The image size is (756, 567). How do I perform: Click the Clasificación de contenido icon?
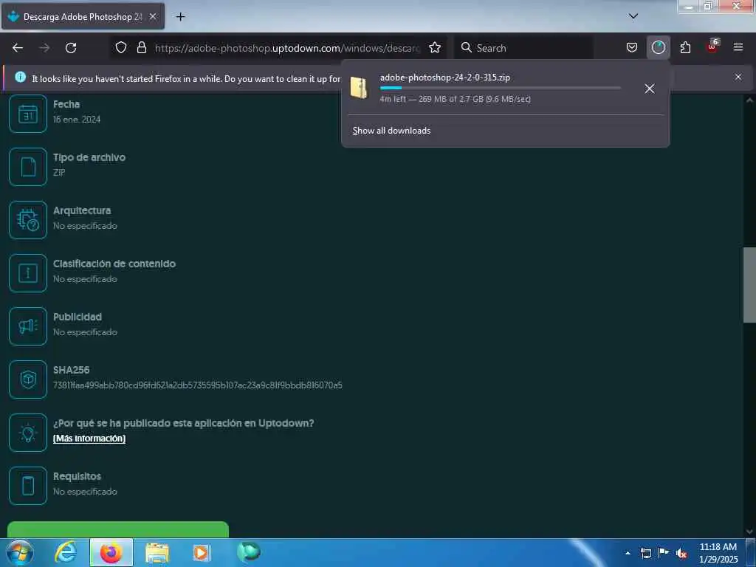pyautogui.click(x=28, y=273)
